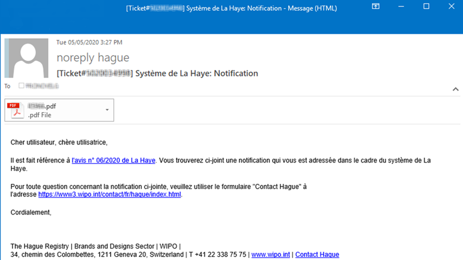
Task: Maximize the message window
Action: [426, 7]
